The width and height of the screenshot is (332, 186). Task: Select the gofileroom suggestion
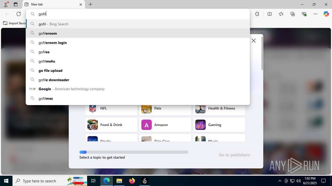(138, 33)
